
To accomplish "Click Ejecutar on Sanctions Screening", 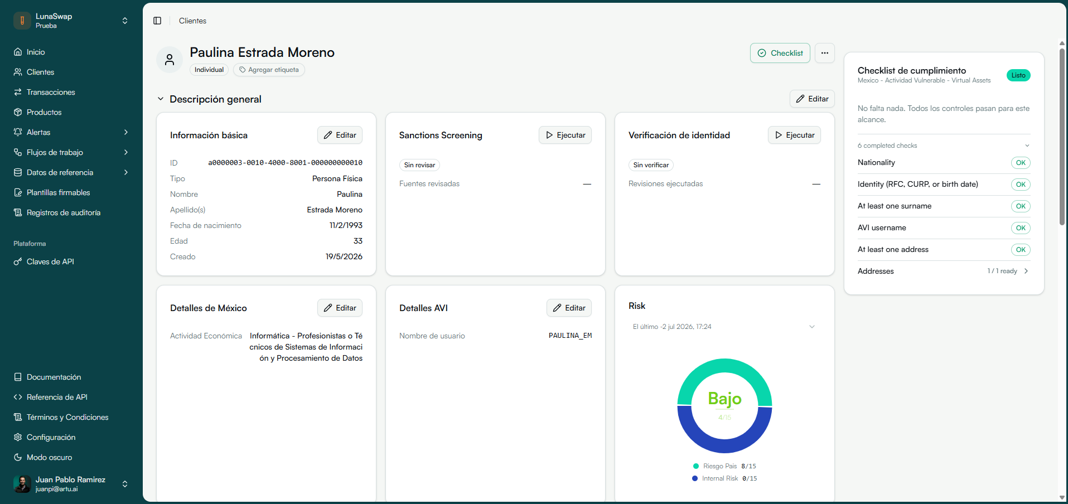I will point(565,135).
